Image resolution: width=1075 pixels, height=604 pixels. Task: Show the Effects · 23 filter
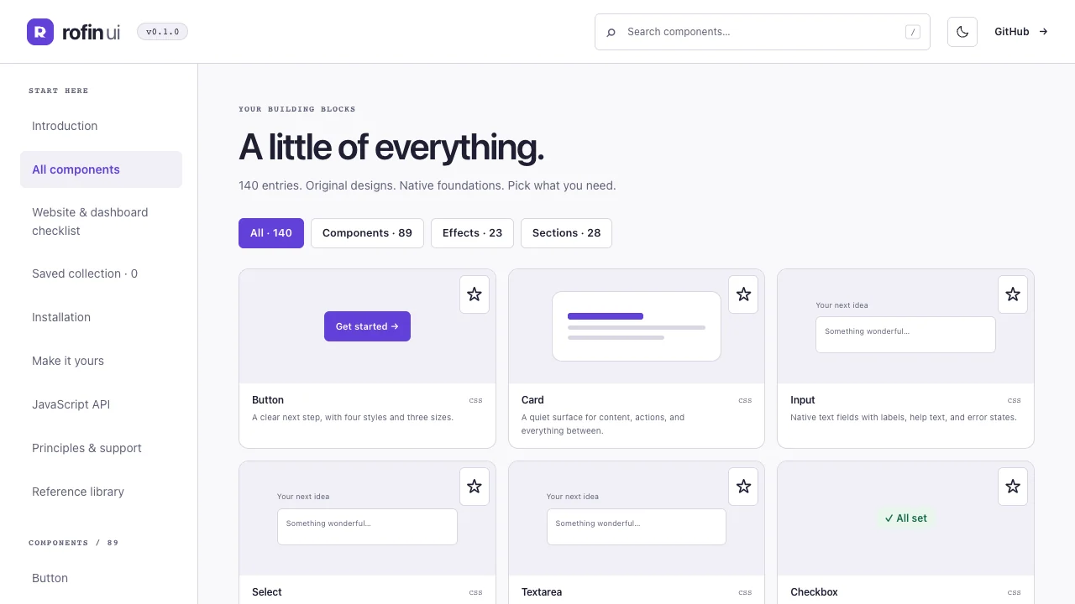[x=472, y=233]
